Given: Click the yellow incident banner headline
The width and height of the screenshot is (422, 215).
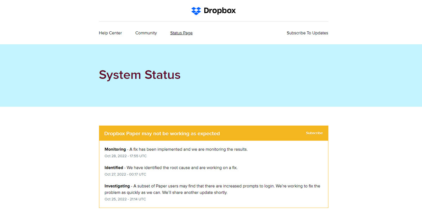Looking at the screenshot, I should tap(162, 133).
